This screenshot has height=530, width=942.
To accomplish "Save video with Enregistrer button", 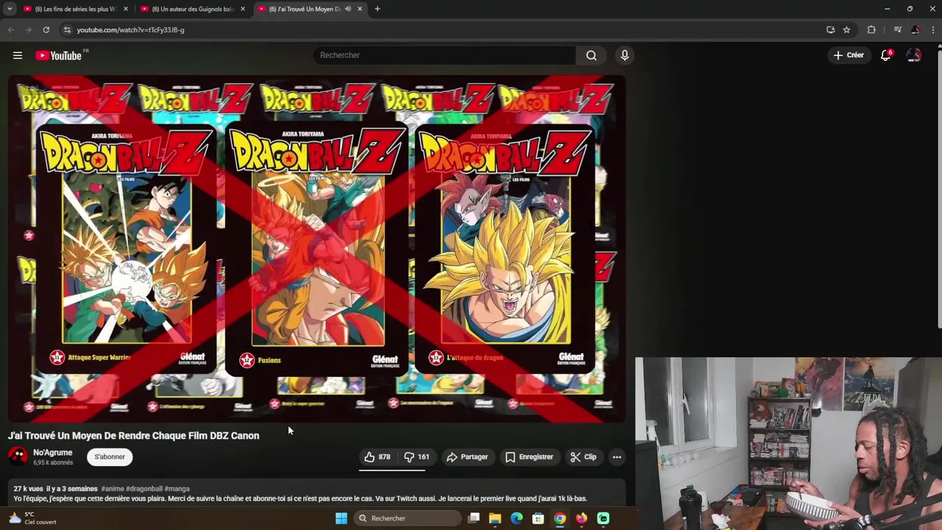I will [529, 457].
